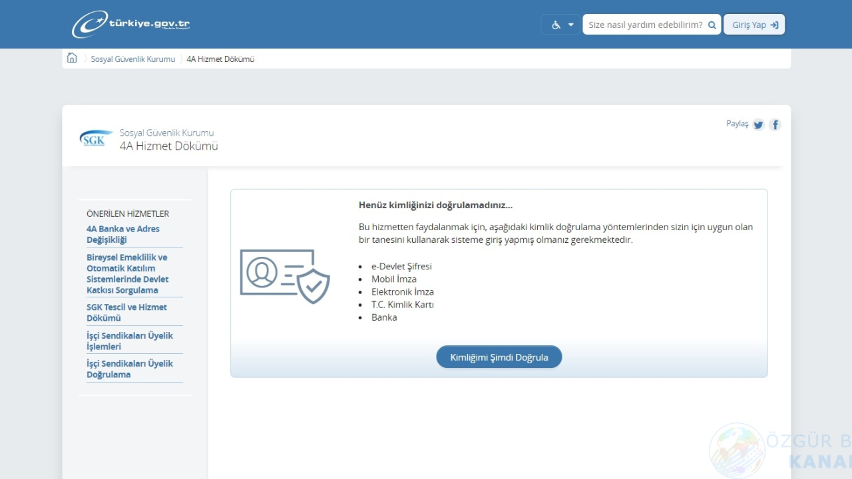Click the 'Paylaş' label
The height and width of the screenshot is (479, 852).
(738, 124)
